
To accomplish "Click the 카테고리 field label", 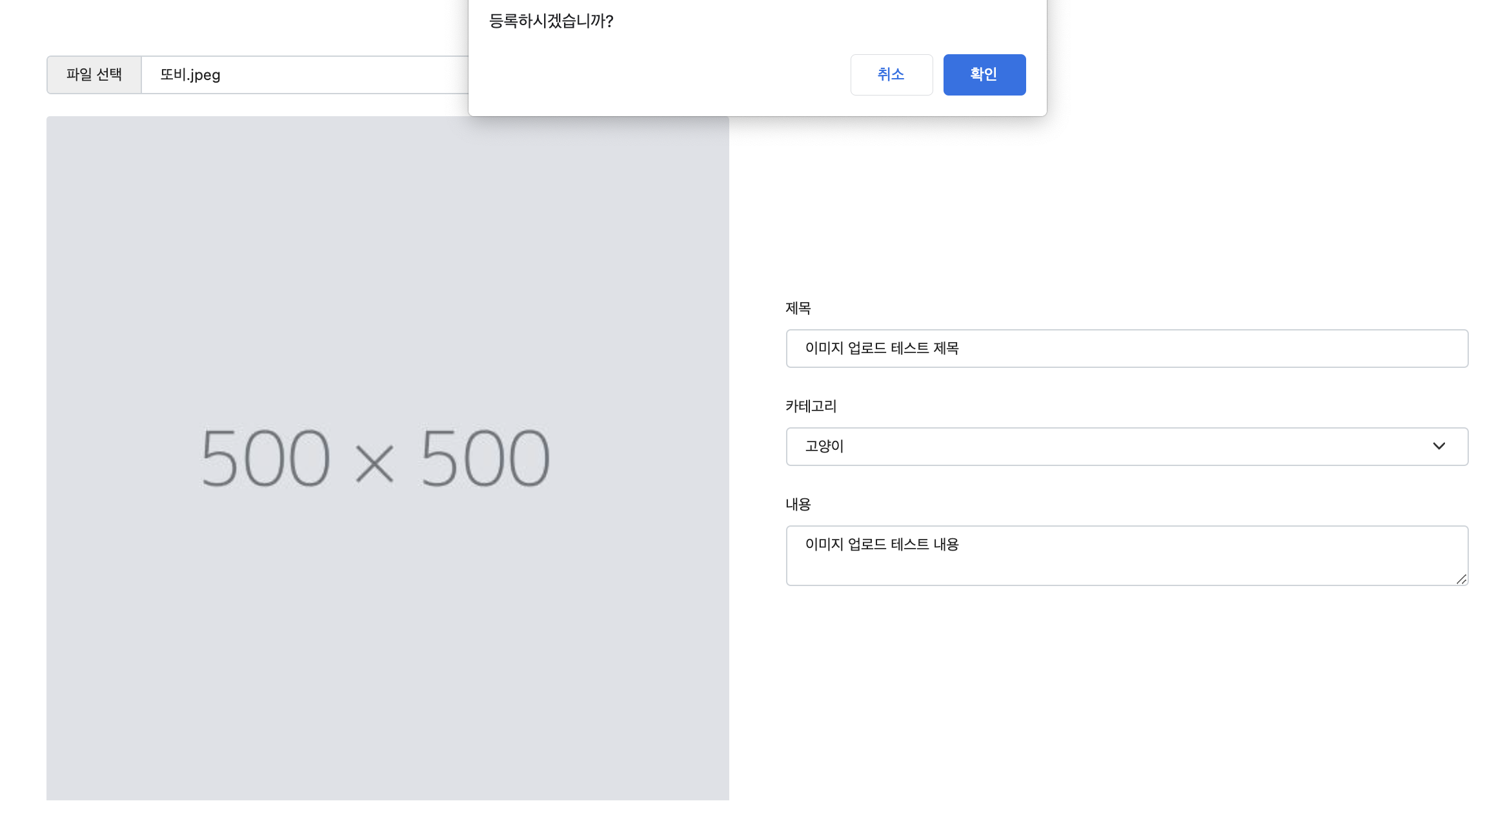I will [x=811, y=406].
